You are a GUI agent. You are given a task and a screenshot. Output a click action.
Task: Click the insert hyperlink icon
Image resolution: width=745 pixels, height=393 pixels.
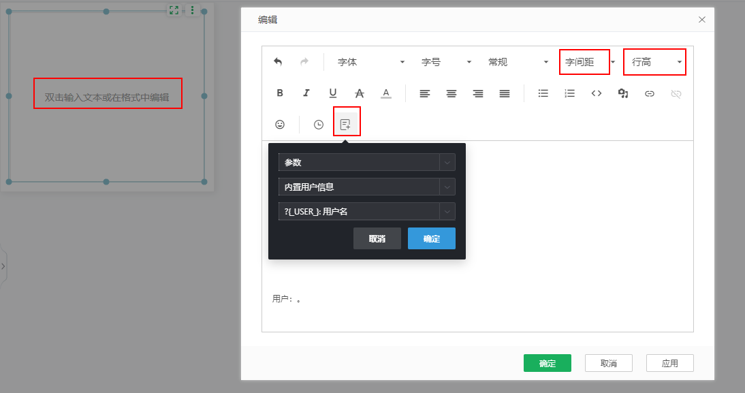tap(649, 93)
